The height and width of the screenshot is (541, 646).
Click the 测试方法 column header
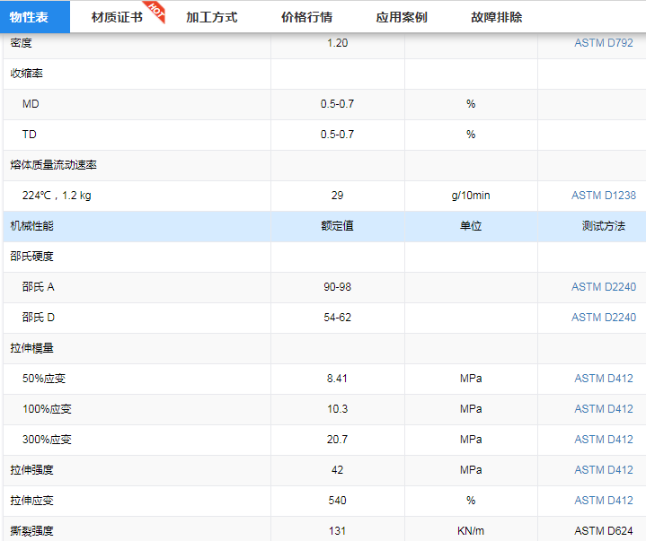click(x=603, y=226)
